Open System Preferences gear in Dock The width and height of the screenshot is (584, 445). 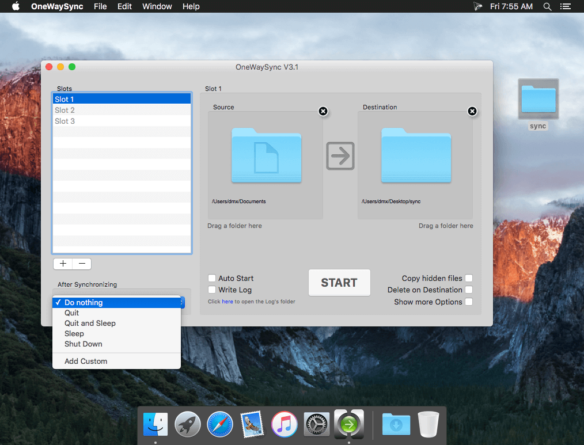coord(317,424)
